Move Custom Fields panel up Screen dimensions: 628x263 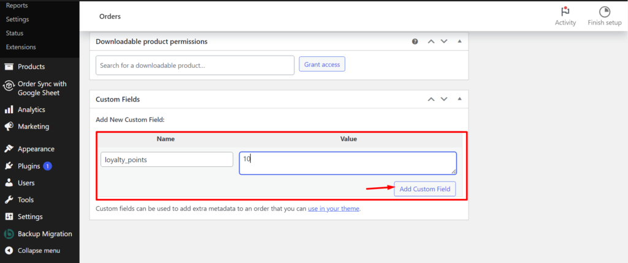431,99
